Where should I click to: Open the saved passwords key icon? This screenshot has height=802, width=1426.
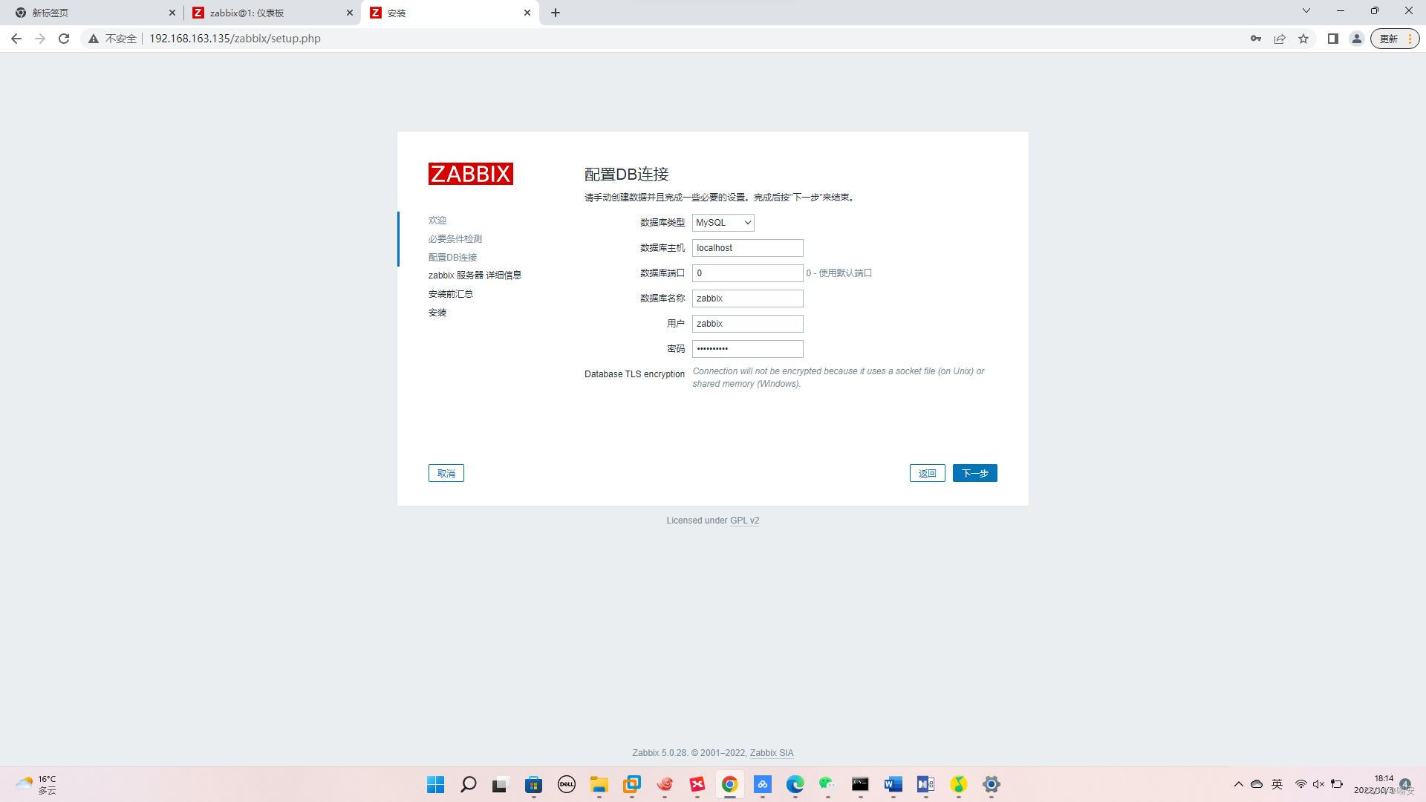pyautogui.click(x=1256, y=39)
